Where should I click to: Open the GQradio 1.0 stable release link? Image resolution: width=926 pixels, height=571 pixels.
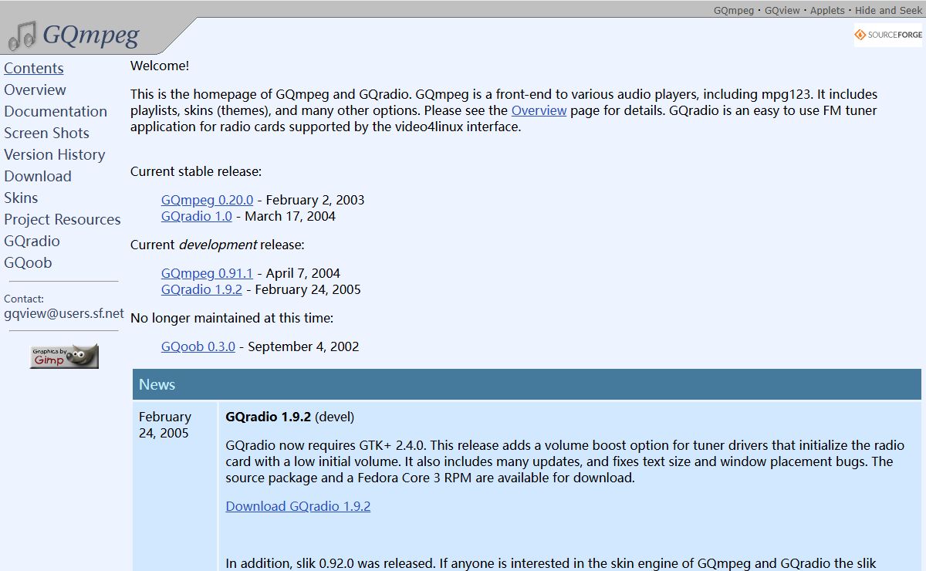coord(197,216)
